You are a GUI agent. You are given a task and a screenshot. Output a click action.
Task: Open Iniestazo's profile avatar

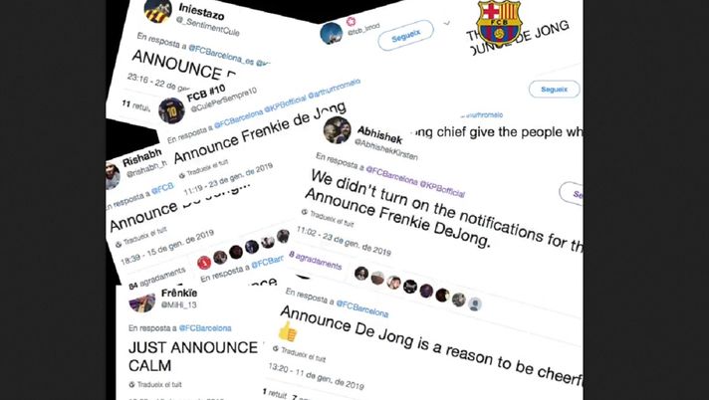coord(157,11)
